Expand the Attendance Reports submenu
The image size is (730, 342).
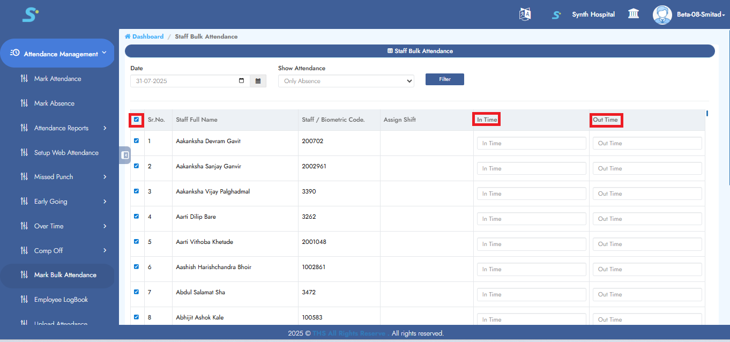click(x=105, y=128)
